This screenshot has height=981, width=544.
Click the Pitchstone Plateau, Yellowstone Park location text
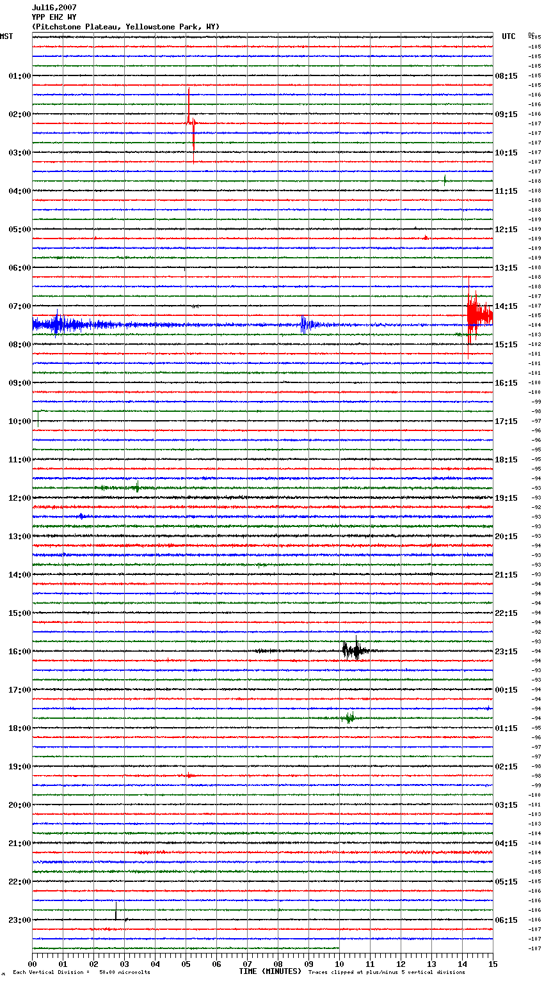[125, 27]
